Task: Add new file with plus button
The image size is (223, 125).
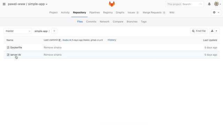Action: [x=54, y=31]
